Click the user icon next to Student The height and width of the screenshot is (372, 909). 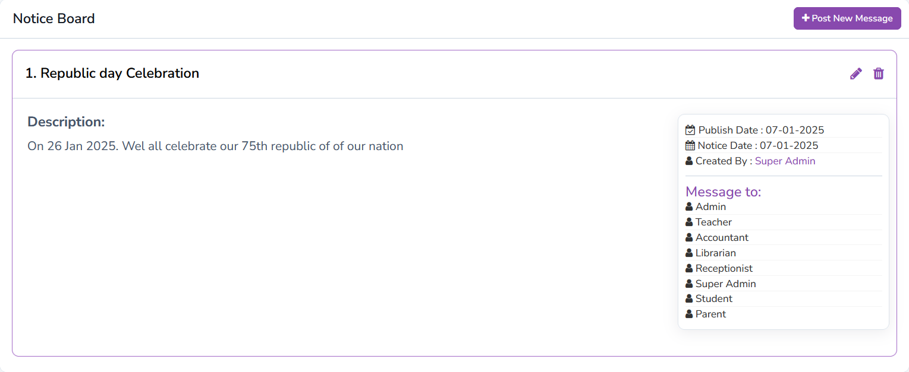(689, 298)
